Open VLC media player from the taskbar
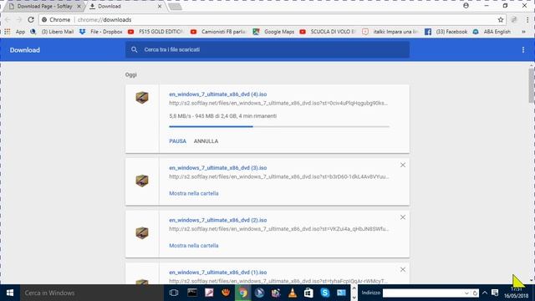The height and width of the screenshot is (301, 535). 292,293
